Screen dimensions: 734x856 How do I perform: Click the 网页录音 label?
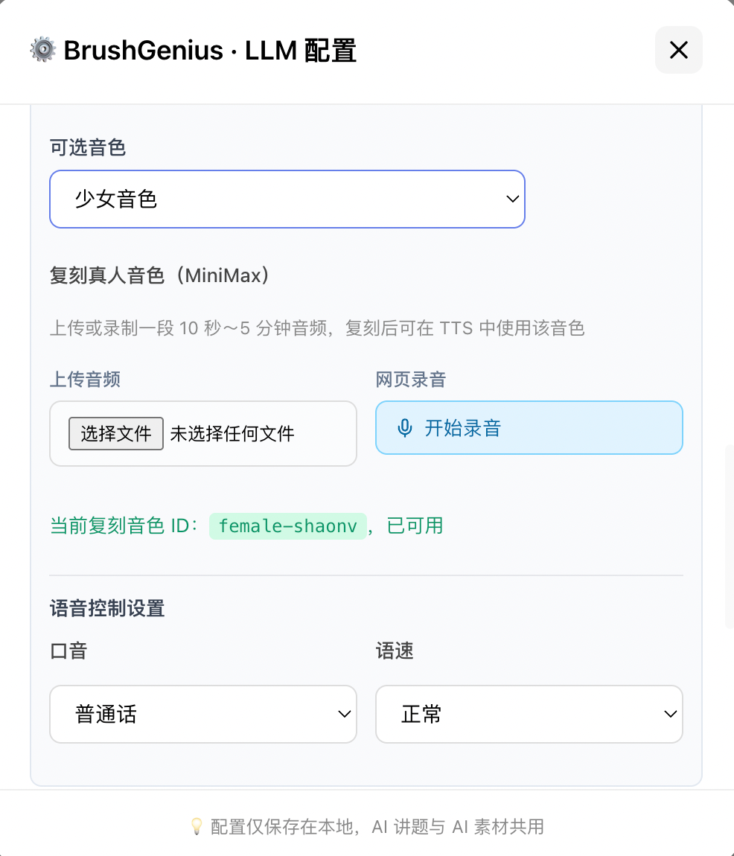click(411, 380)
